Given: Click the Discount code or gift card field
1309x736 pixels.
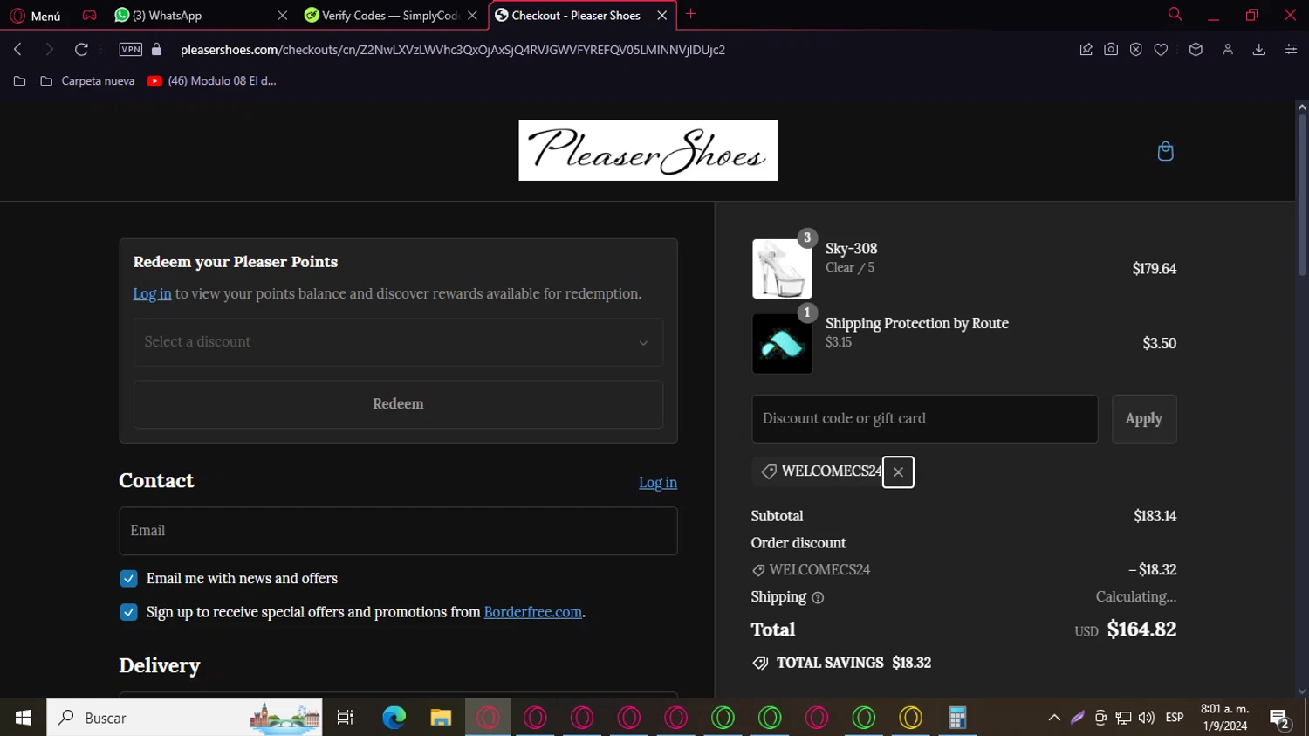Looking at the screenshot, I should [x=925, y=419].
